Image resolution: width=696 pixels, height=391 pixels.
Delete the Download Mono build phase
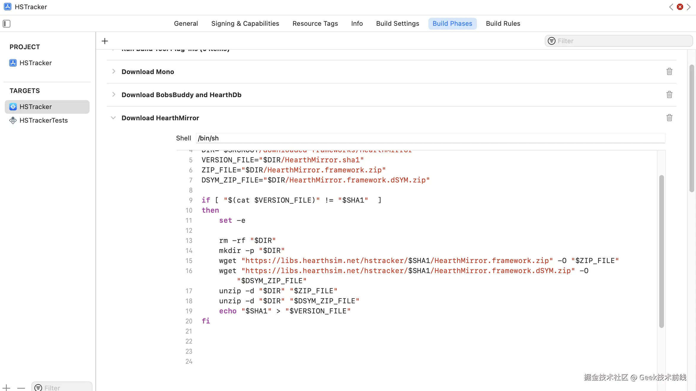pyautogui.click(x=669, y=72)
